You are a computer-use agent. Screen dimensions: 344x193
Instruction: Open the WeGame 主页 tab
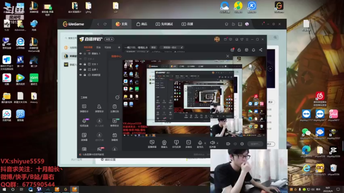click(x=122, y=24)
